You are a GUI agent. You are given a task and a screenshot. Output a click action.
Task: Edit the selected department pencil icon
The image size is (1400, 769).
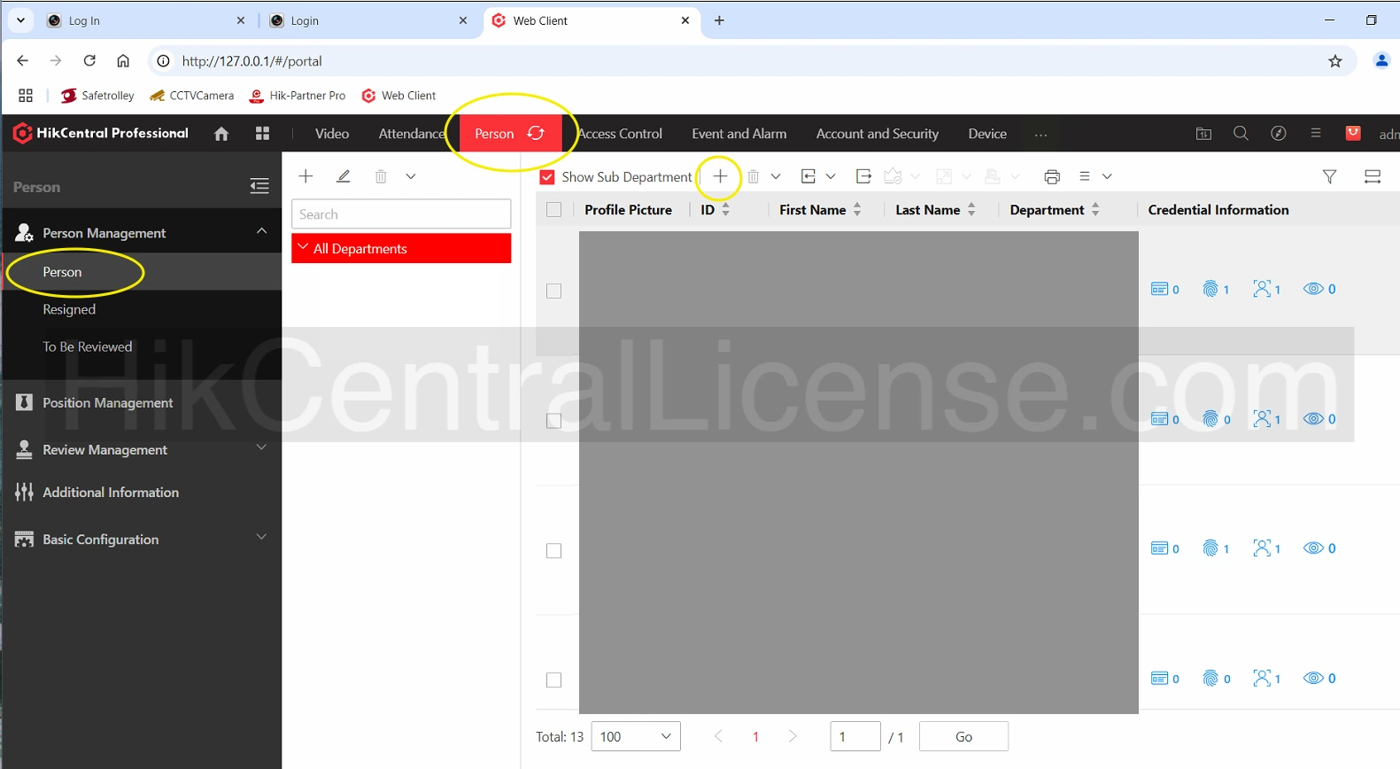pos(344,176)
